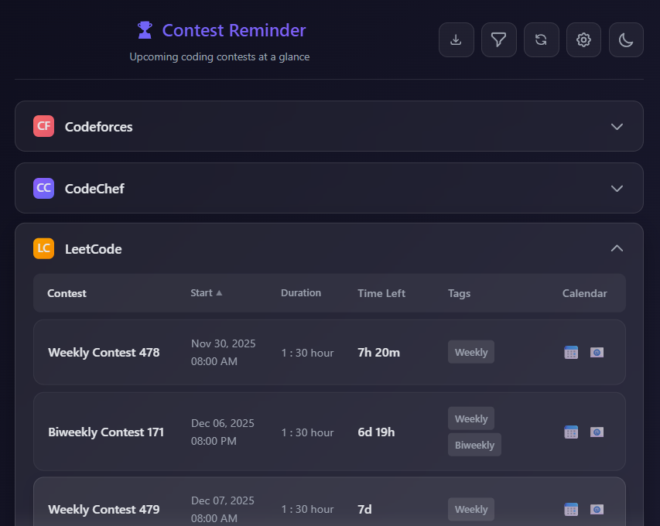Click the Outlook calendar icon for Biweekly Contest 171

[597, 432]
